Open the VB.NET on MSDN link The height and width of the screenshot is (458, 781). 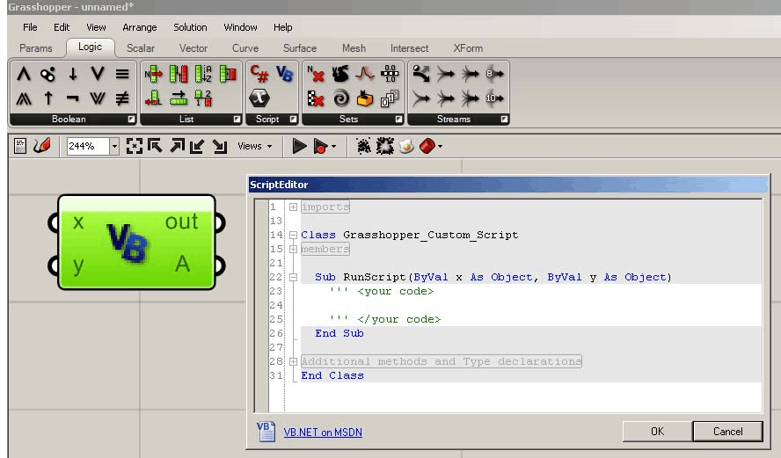pos(323,433)
